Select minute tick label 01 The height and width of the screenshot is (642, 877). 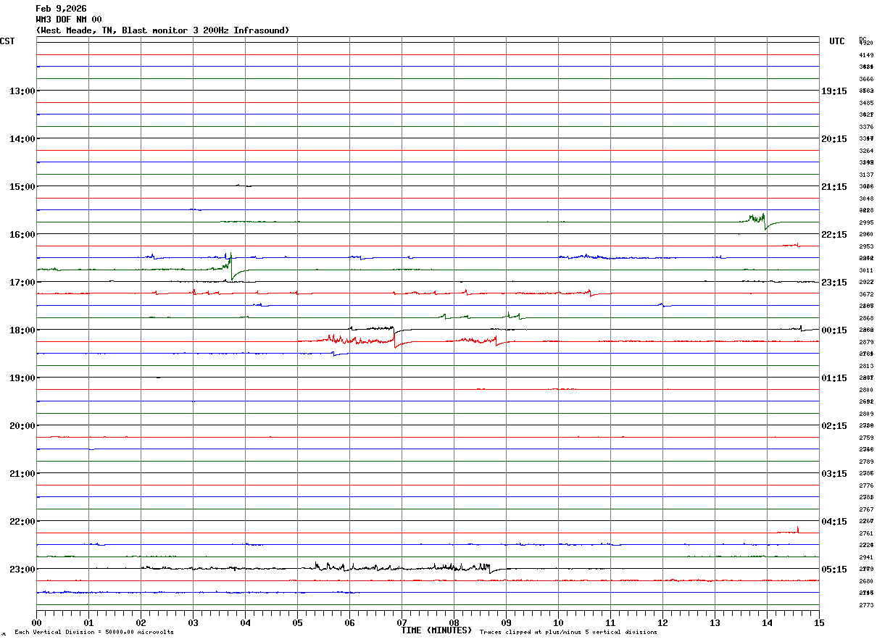click(88, 623)
